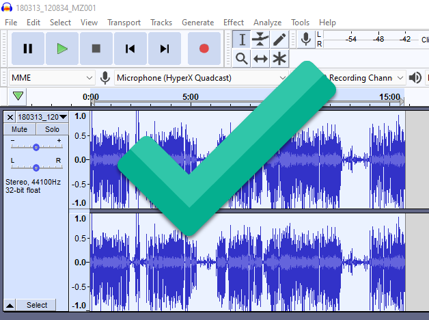Open the Transport menu
The image size is (429, 320).
click(x=124, y=23)
